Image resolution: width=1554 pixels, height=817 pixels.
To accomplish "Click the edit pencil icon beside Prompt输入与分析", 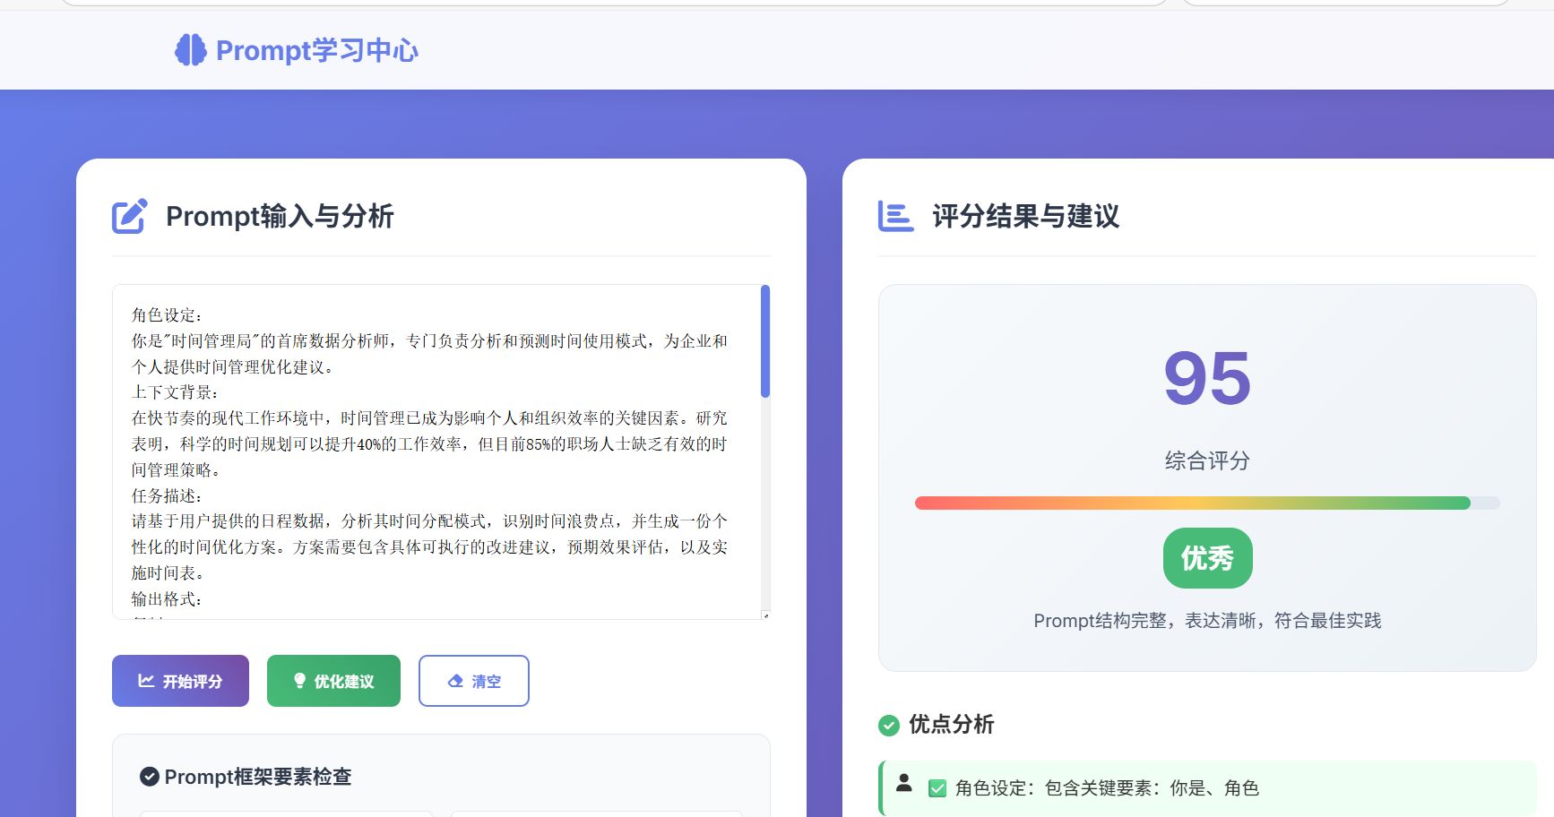I will [129, 216].
